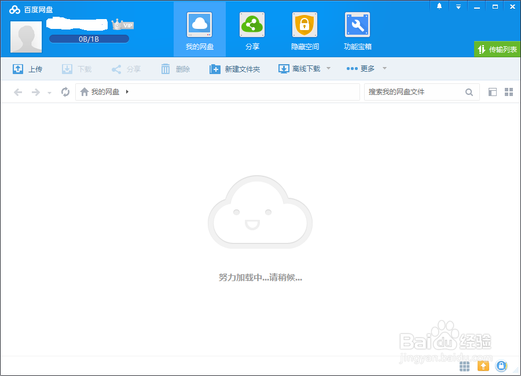Switch to grid view layout
The image size is (521, 376).
pos(509,91)
